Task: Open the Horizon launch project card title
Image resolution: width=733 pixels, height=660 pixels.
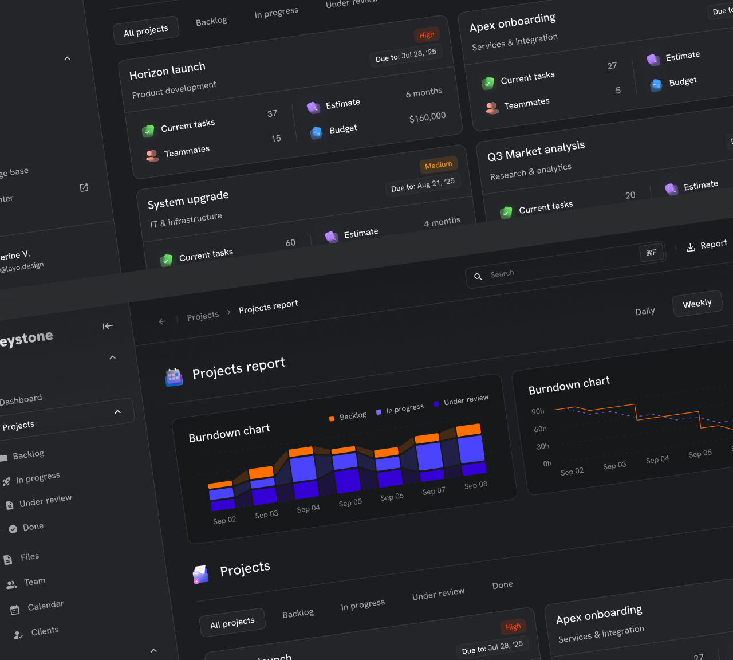Action: 167,71
